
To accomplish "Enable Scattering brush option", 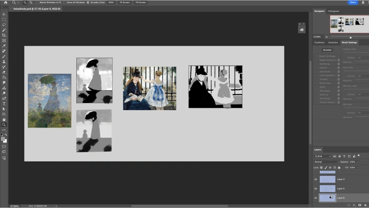I will pos(317,64).
